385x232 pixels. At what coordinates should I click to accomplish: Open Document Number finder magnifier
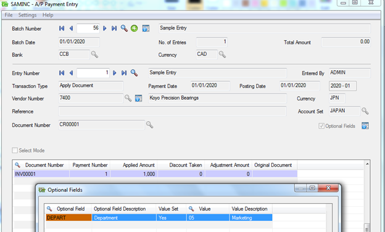[x=149, y=125]
